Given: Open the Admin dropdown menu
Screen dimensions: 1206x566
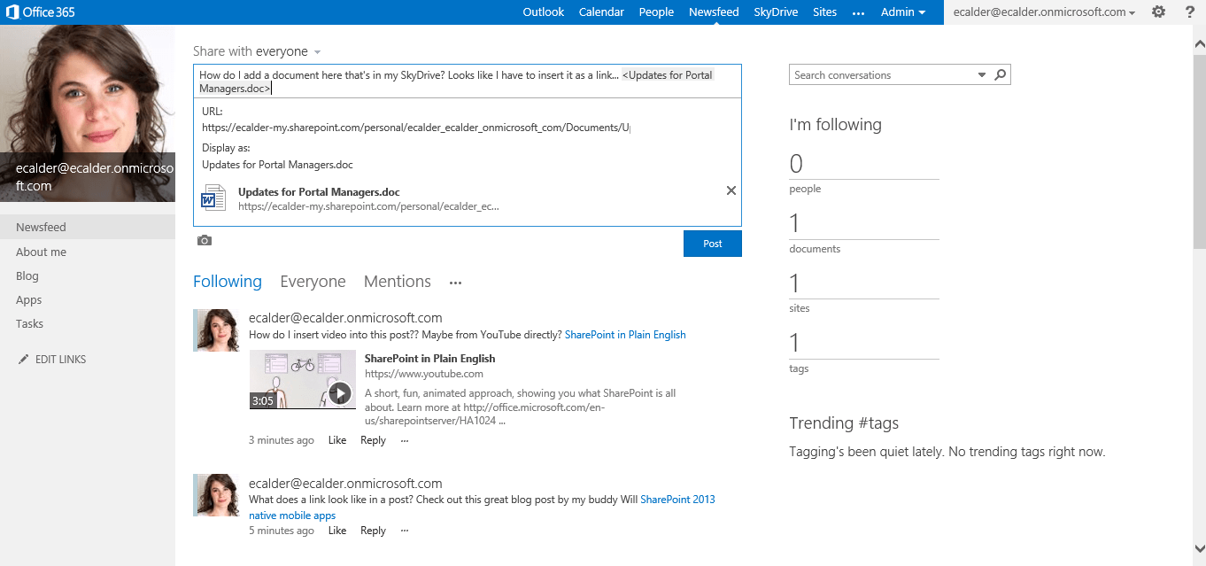Looking at the screenshot, I should point(903,12).
